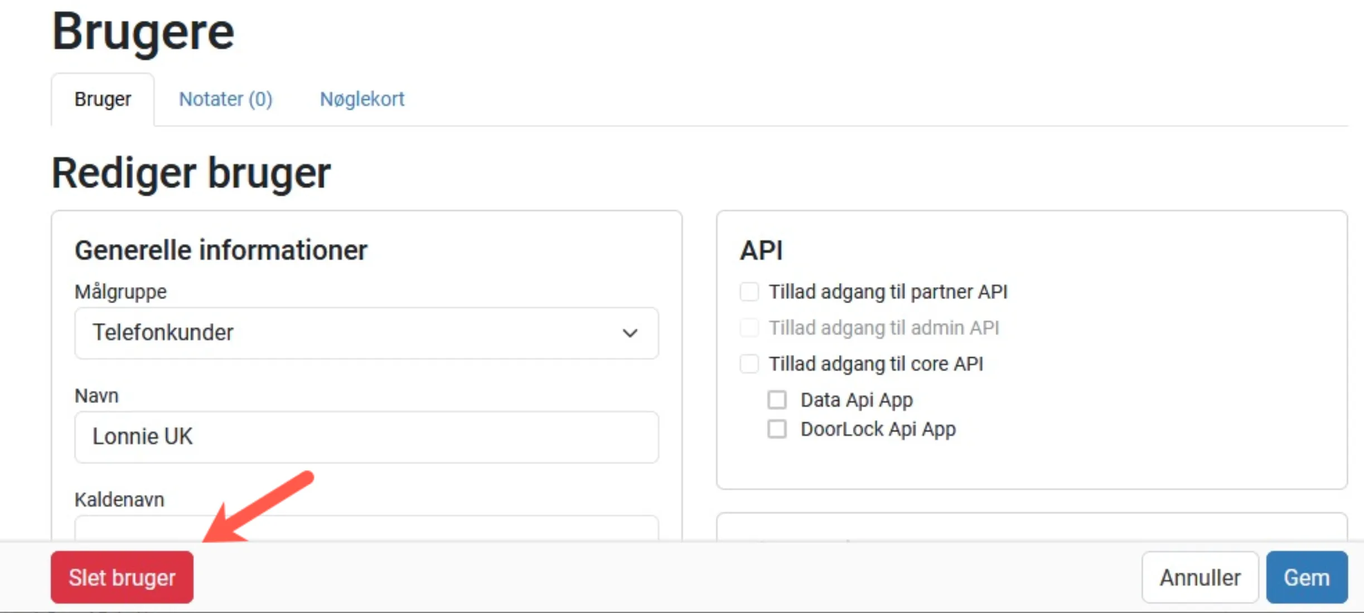Toggle Tillad adgang til core API
Screen dimensions: 1364x613
coord(749,364)
